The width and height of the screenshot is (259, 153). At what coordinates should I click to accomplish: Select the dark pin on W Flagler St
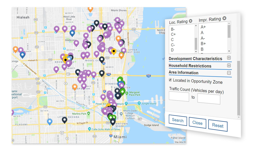tap(64, 120)
